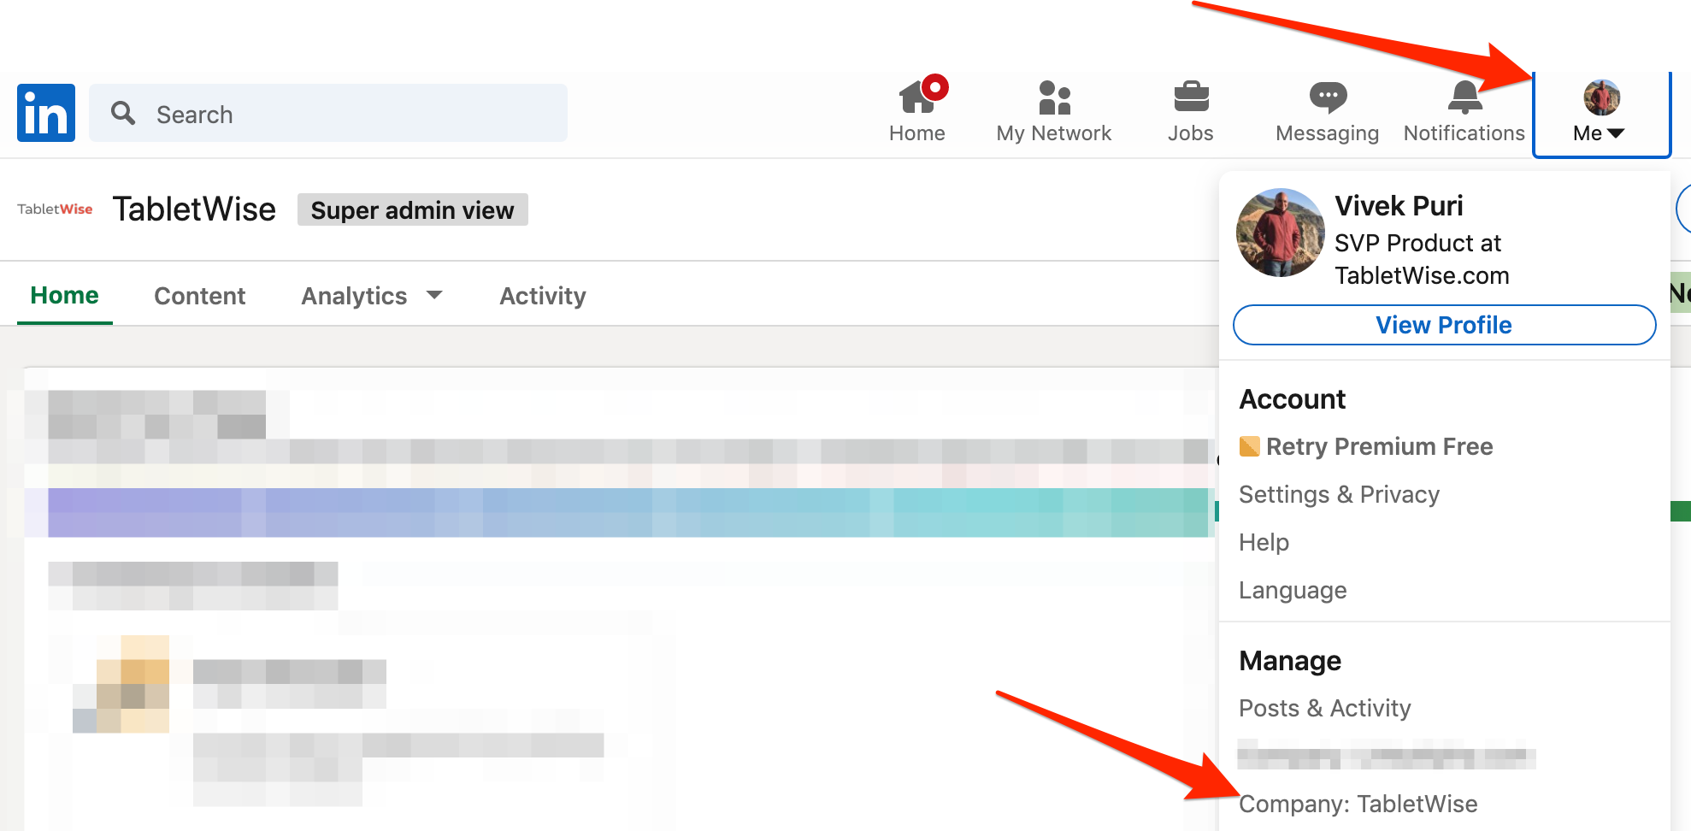Click the Retry Premium Free link
The height and width of the screenshot is (831, 1691).
[1380, 446]
